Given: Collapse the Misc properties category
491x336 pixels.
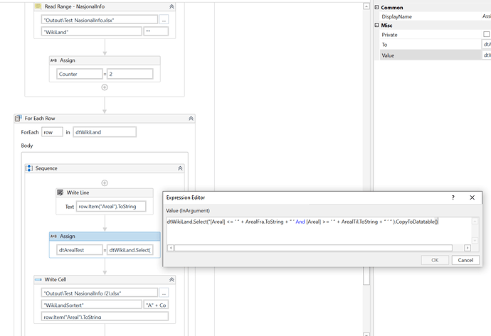Looking at the screenshot, I should 376,26.
